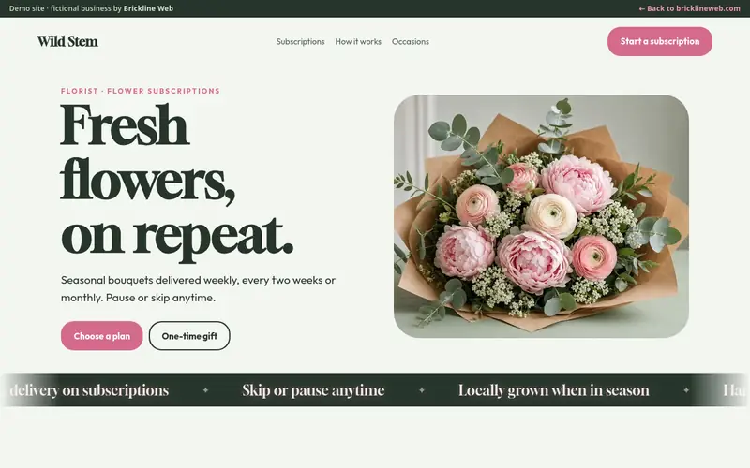The image size is (750, 468).
Task: Open How it works nav item
Action: click(x=358, y=41)
